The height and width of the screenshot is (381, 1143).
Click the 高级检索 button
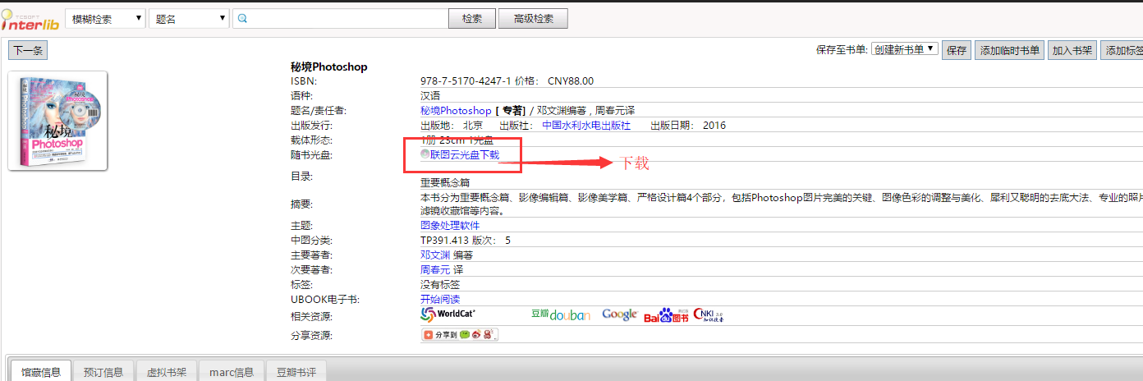point(533,19)
